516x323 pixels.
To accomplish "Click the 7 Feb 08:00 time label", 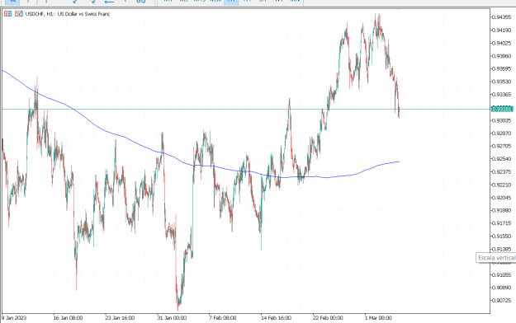I will pos(223,318).
